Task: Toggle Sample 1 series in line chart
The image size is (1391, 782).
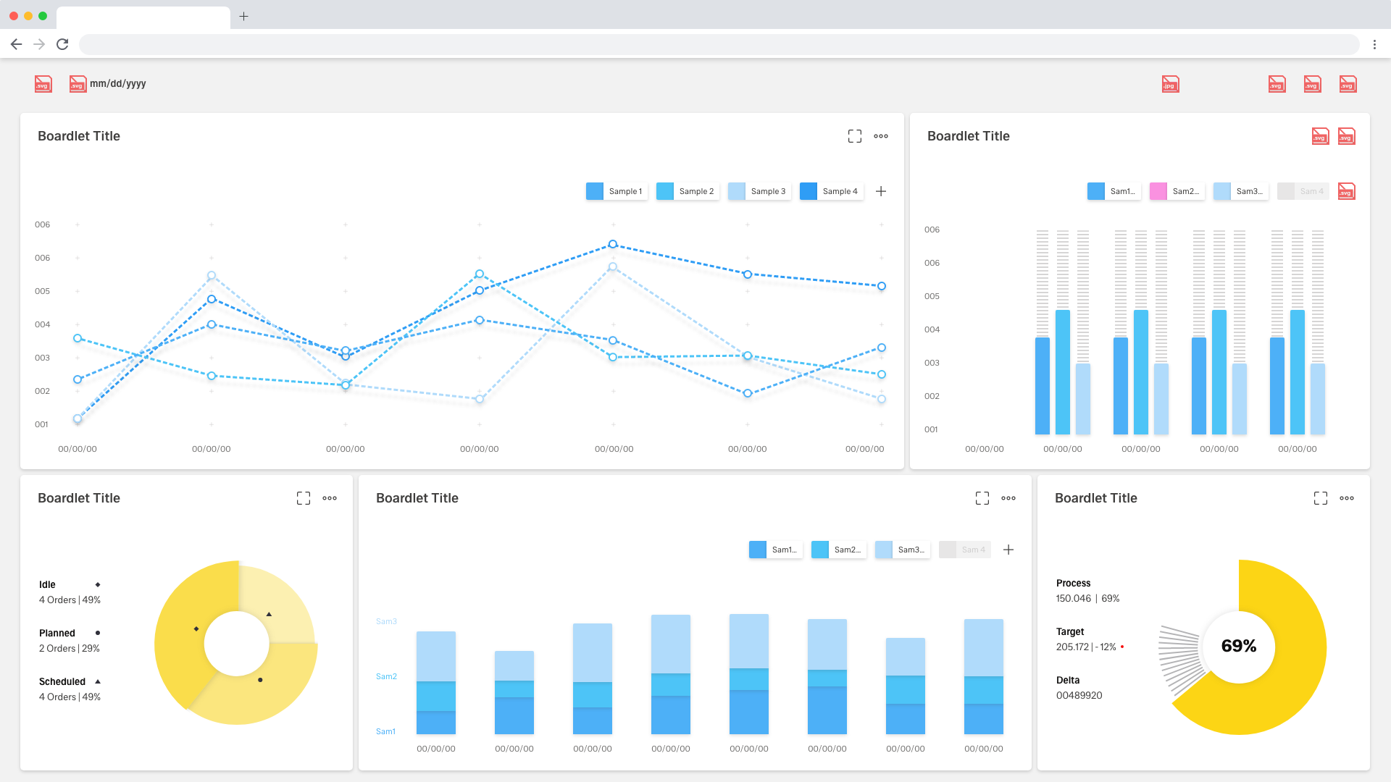Action: (617, 191)
